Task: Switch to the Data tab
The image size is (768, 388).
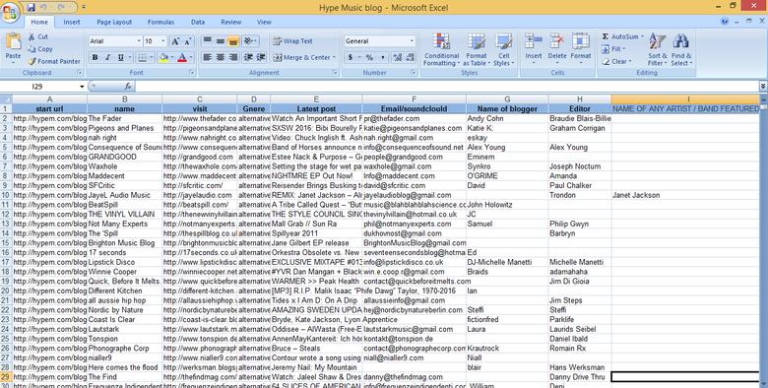Action: [x=198, y=22]
